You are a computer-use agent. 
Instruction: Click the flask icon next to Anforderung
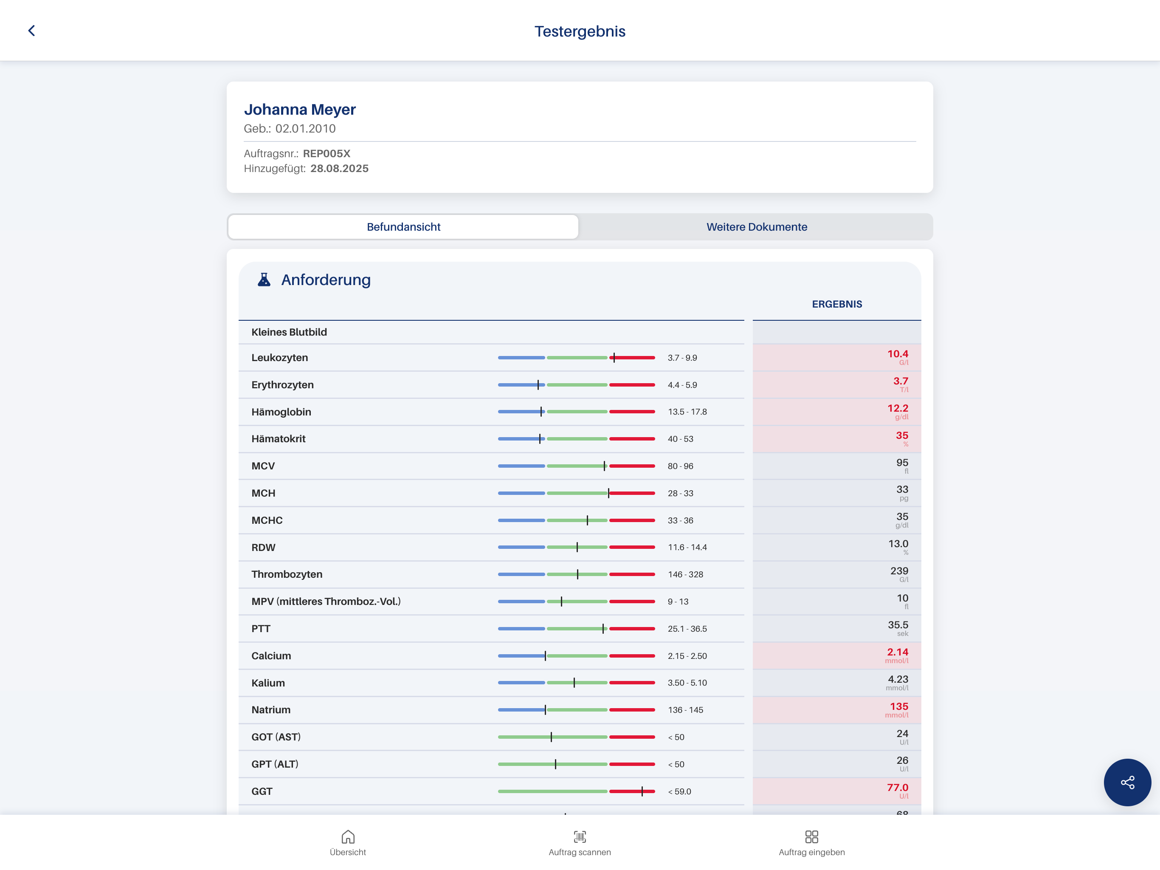pyautogui.click(x=264, y=280)
